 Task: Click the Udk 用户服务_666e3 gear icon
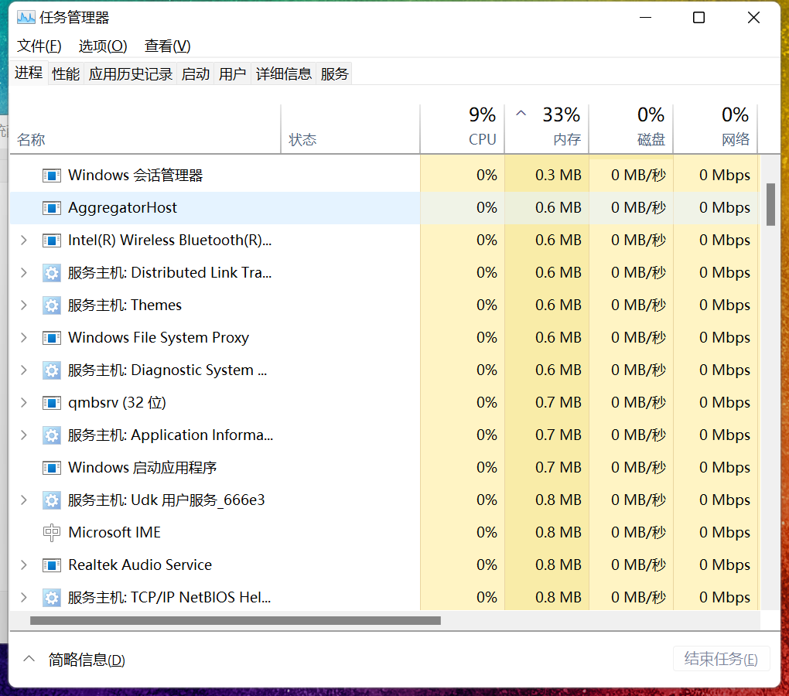coord(52,500)
